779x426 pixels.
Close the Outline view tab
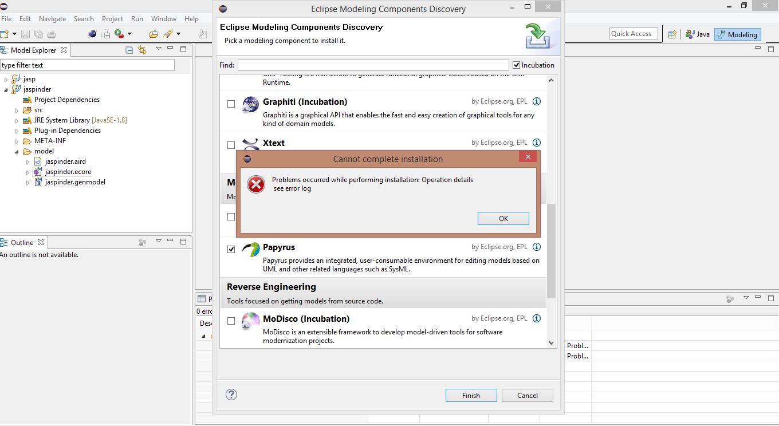pyautogui.click(x=41, y=242)
